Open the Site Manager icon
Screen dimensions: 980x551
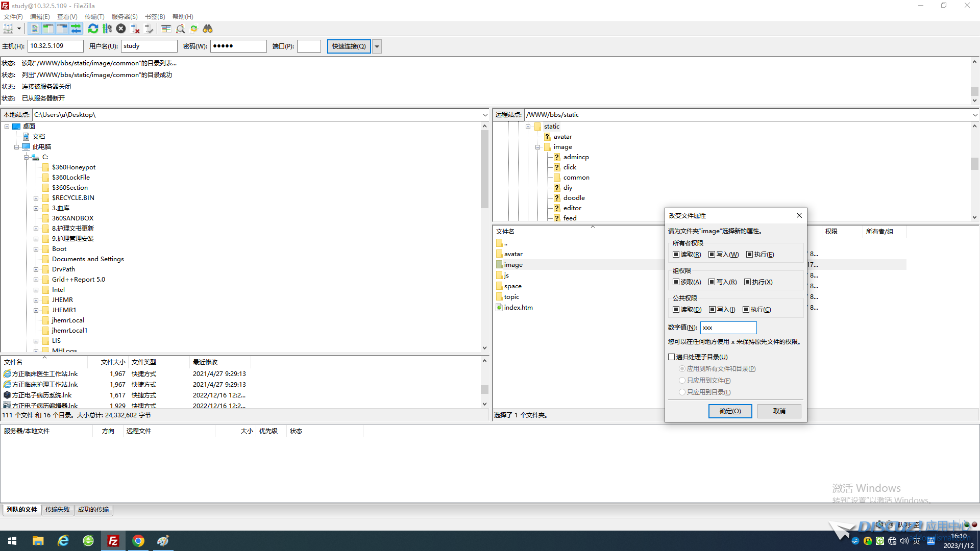(x=8, y=29)
